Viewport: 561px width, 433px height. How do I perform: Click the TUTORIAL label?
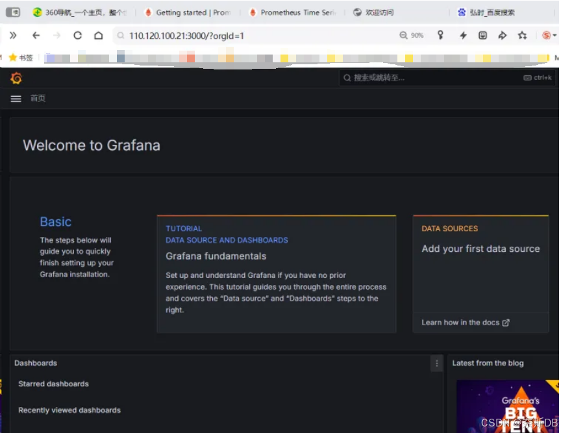click(x=184, y=229)
